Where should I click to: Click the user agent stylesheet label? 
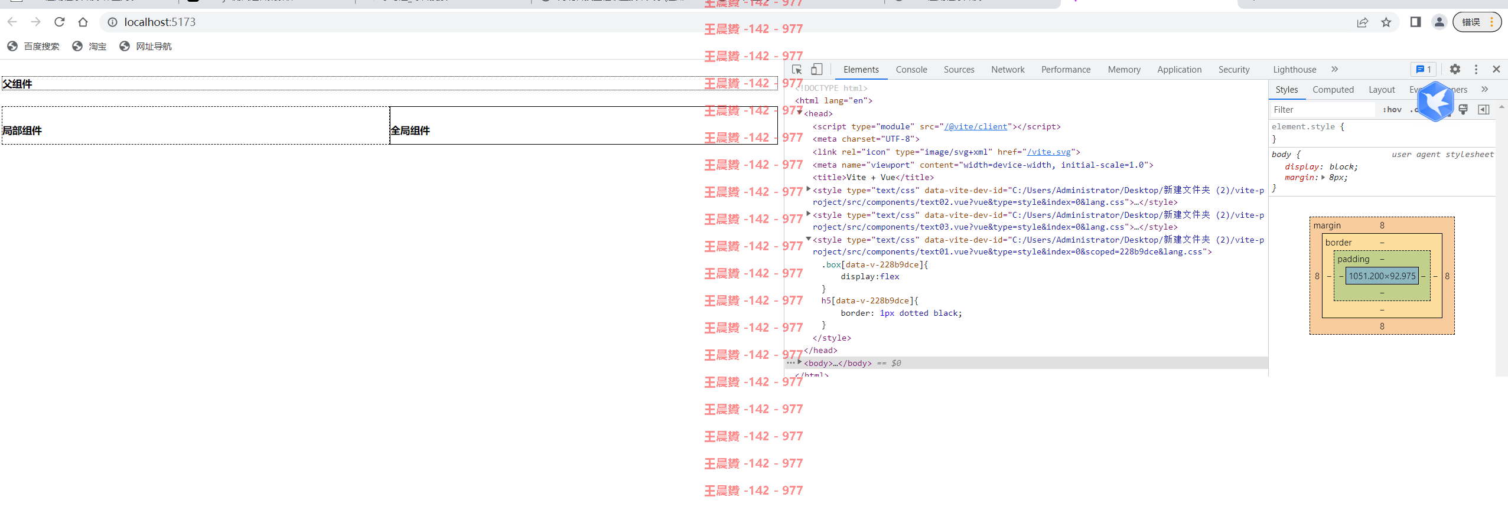(x=1442, y=154)
